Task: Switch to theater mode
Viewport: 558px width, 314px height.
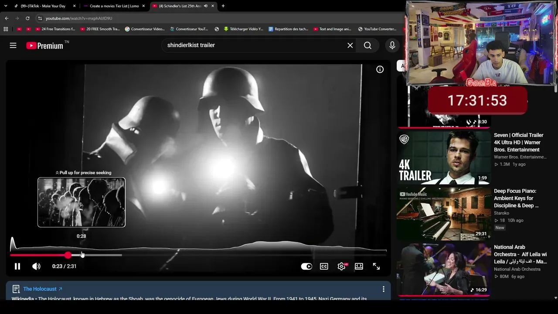Action: click(x=359, y=266)
